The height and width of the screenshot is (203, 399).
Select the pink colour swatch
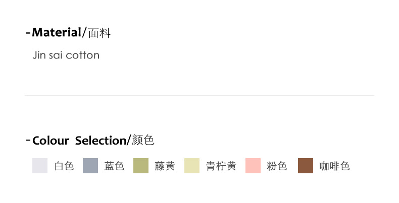(x=253, y=166)
